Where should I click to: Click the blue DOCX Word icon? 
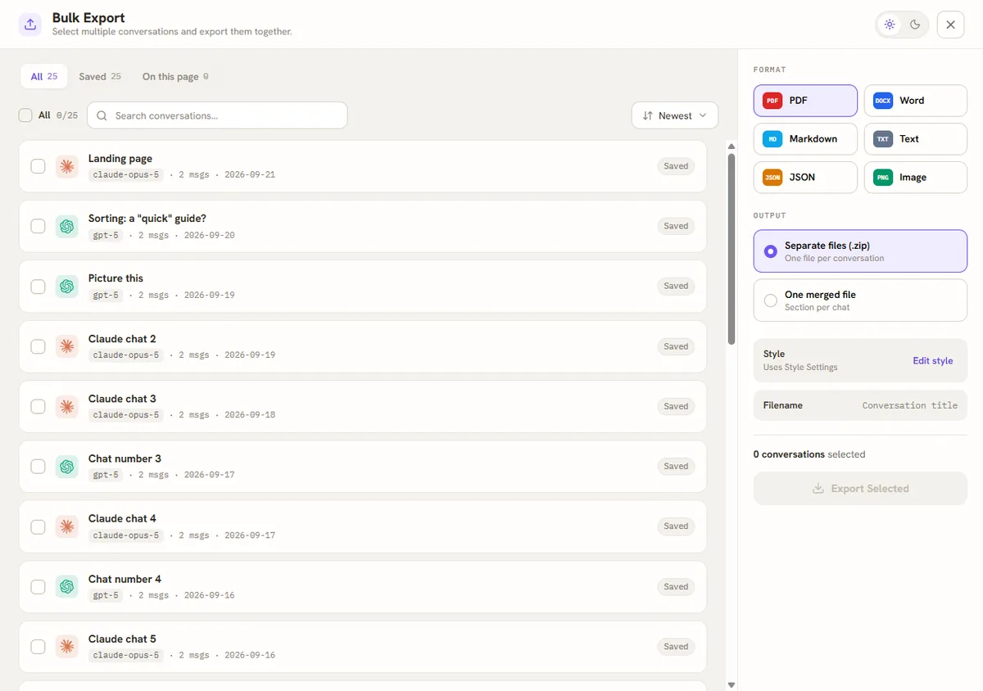(883, 101)
